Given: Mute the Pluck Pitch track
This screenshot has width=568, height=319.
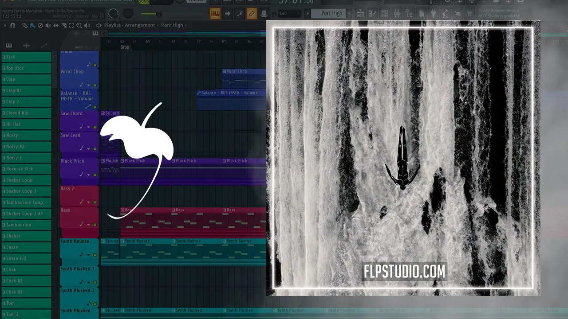Looking at the screenshot, I should tap(95, 175).
